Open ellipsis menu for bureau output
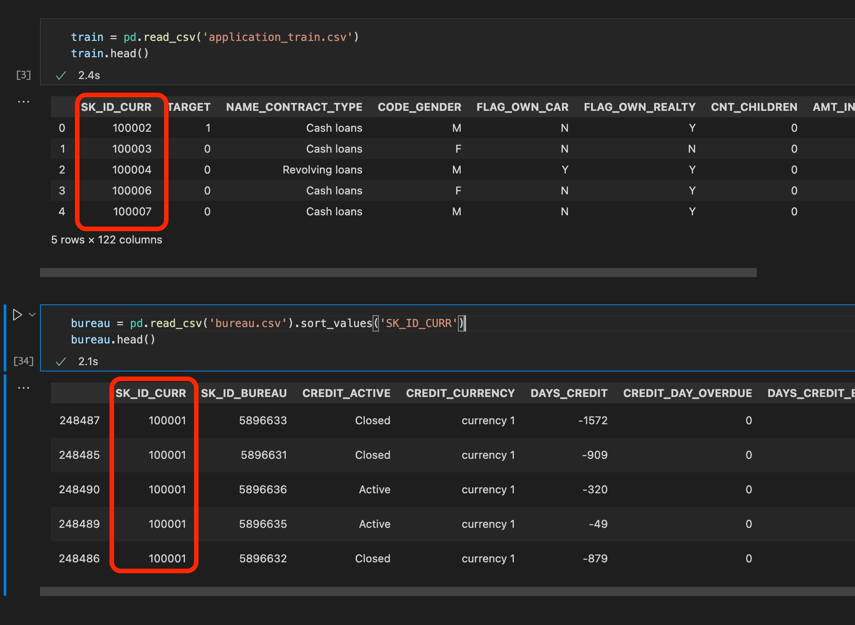The width and height of the screenshot is (855, 625). 24,388
